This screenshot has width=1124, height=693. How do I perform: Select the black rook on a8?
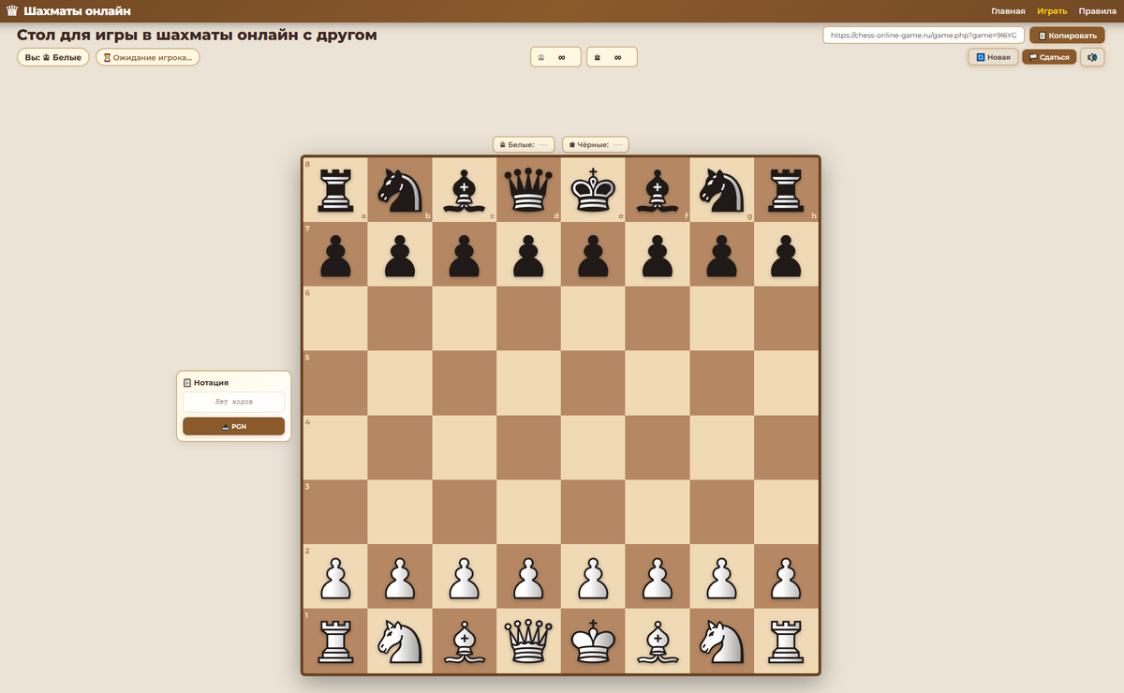pyautogui.click(x=335, y=190)
